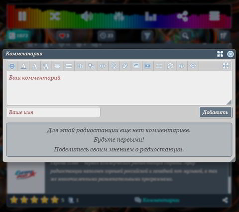Click the bar chart visualizer icon
This screenshot has height=212, width=239.
pyautogui.click(x=150, y=16)
